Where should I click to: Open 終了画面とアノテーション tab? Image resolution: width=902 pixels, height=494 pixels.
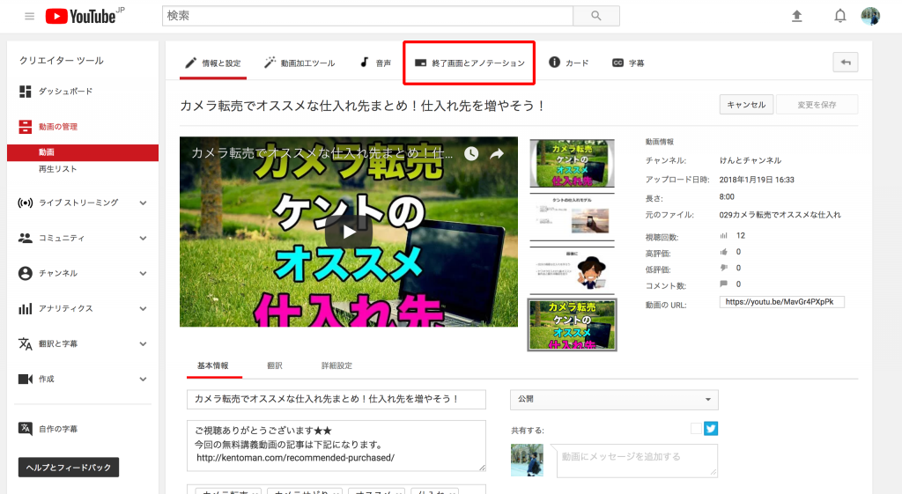click(469, 63)
